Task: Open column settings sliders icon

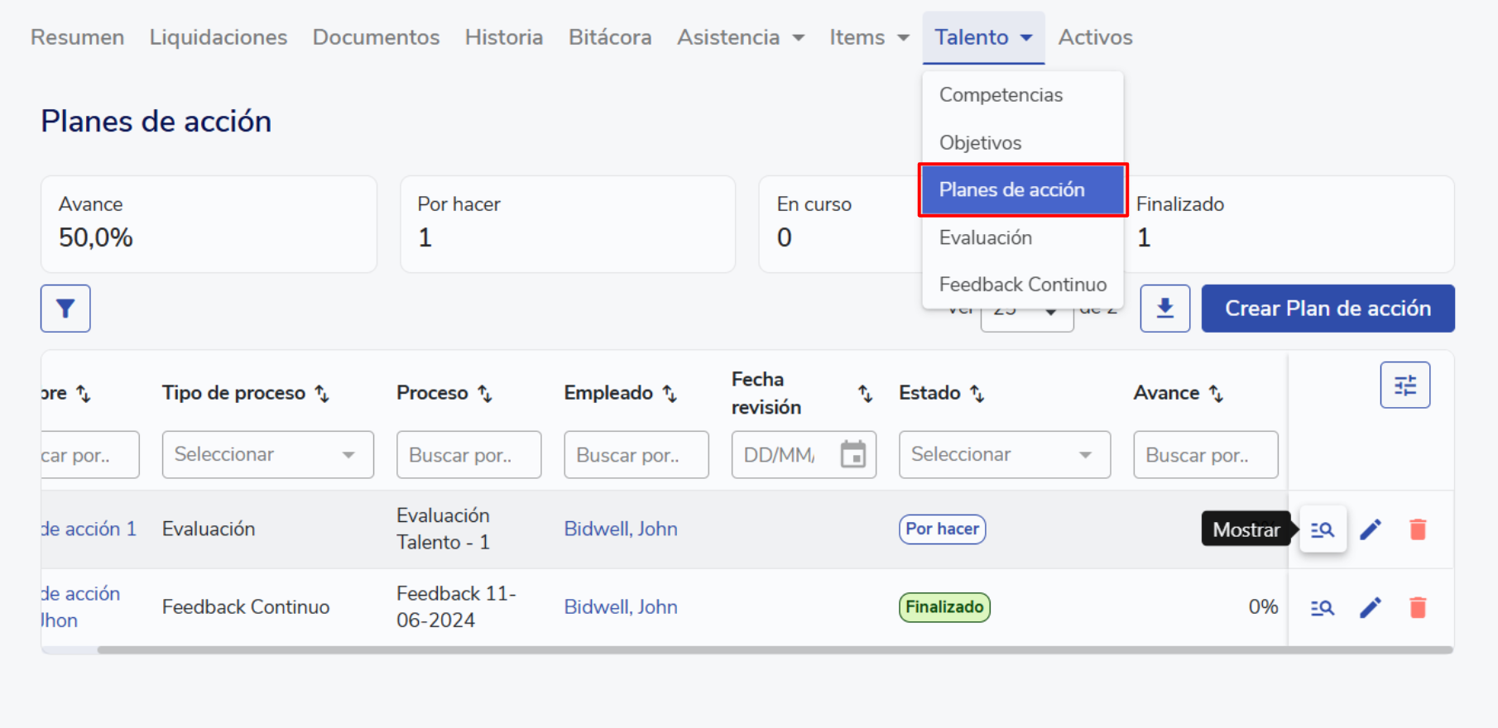Action: click(1404, 386)
